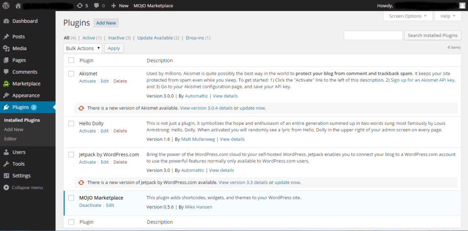Expand the Help panel
Screen dimensions: 468x231
pyautogui.click(x=448, y=16)
